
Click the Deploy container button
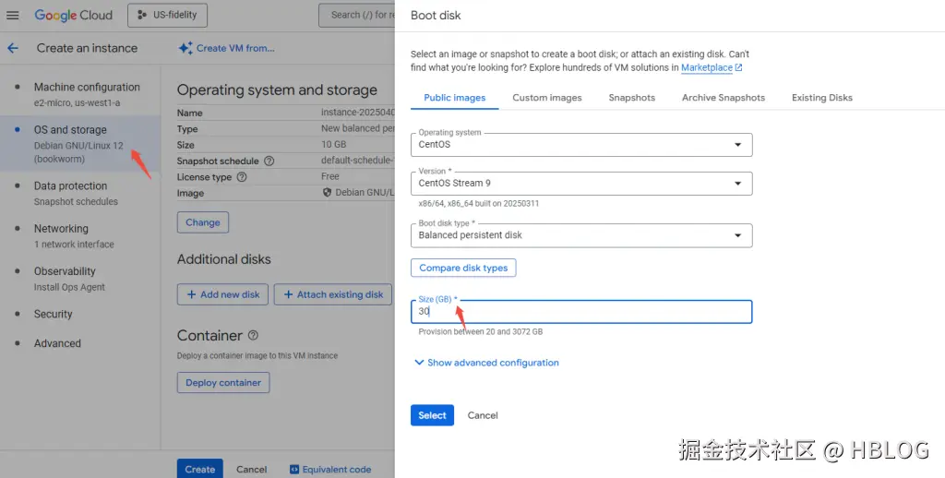[x=223, y=383]
